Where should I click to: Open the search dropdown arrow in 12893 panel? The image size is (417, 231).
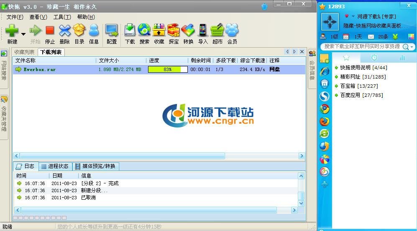(x=412, y=47)
